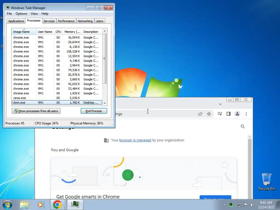The image size is (280, 210).
Task: Select the dwm.exe process row
Action: tap(57, 103)
